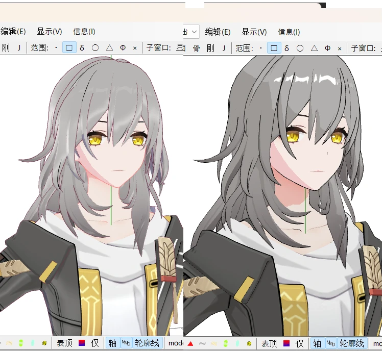Select circle range mode in left window
Screen dimensions: 383x351
(x=95, y=47)
